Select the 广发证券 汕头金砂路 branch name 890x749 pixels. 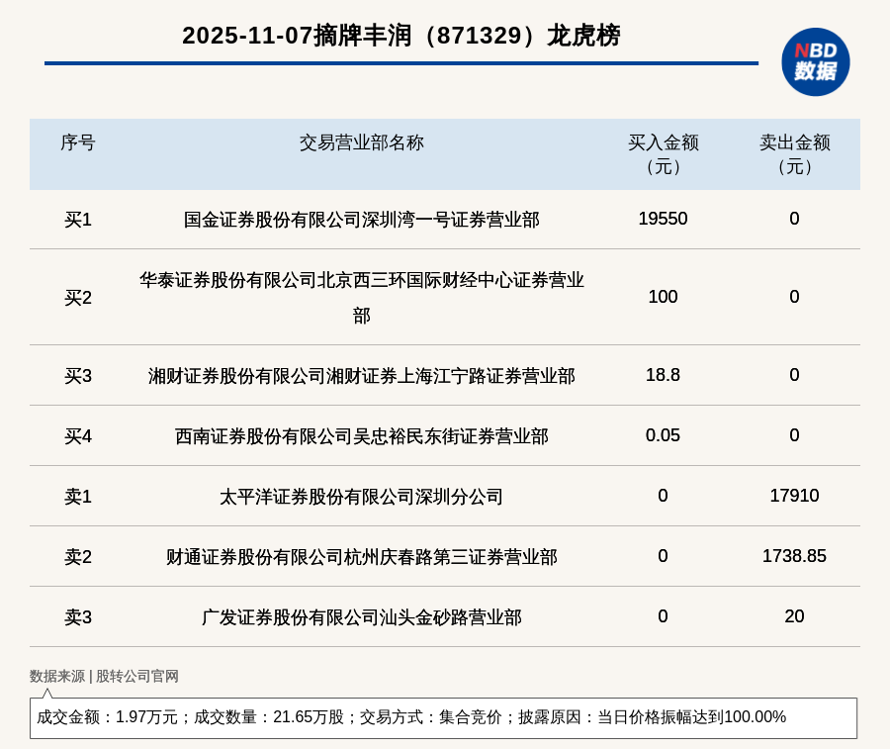(x=361, y=617)
